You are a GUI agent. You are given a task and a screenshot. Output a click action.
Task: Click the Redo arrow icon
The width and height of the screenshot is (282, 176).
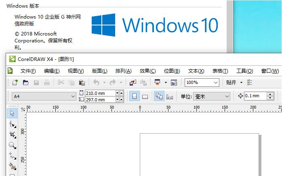(x=113, y=82)
